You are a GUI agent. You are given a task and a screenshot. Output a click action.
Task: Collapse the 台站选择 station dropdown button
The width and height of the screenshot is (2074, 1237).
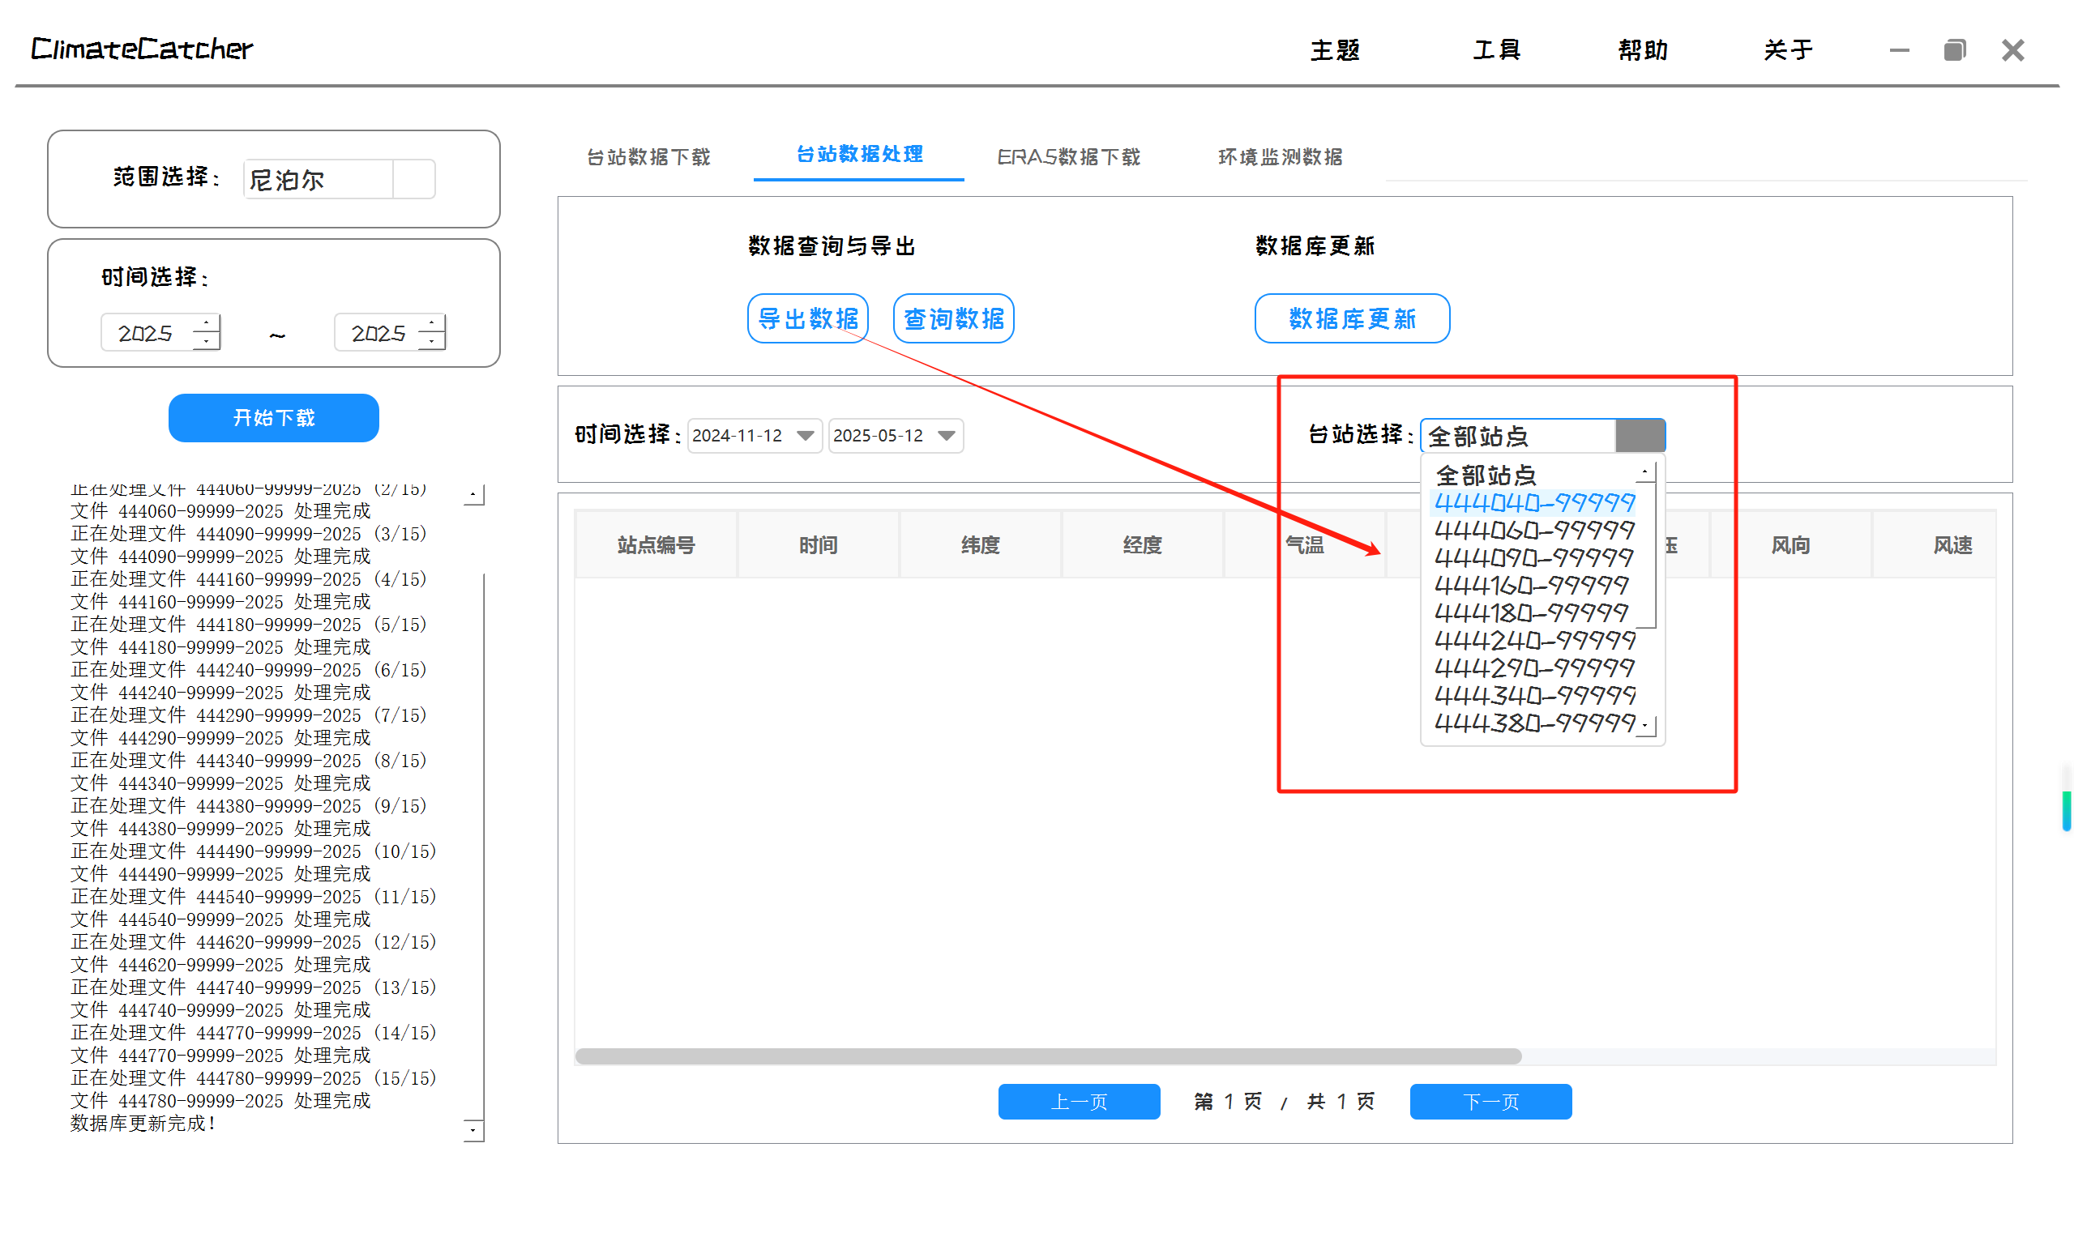tap(1640, 436)
